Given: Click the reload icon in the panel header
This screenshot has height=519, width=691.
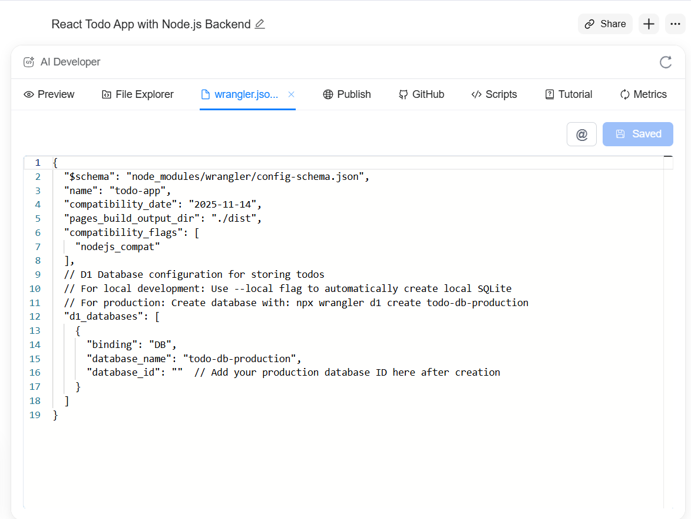Looking at the screenshot, I should [666, 62].
